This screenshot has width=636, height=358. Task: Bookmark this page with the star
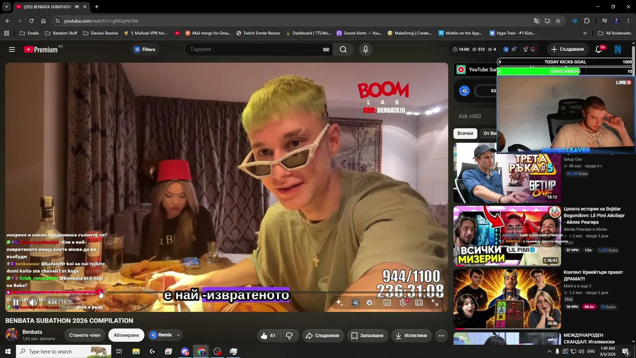(558, 21)
